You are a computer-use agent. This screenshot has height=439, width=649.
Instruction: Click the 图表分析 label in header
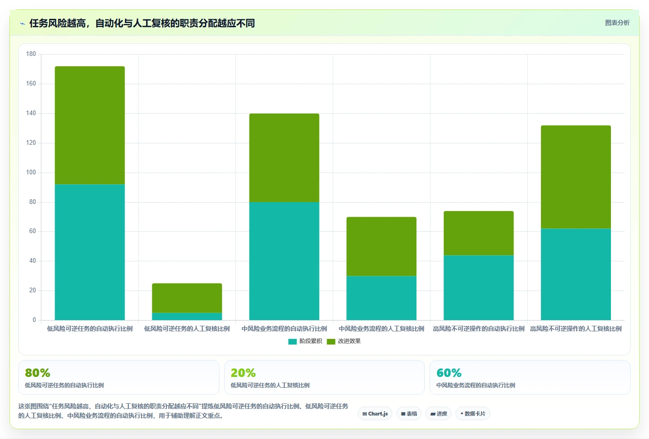pyautogui.click(x=617, y=23)
